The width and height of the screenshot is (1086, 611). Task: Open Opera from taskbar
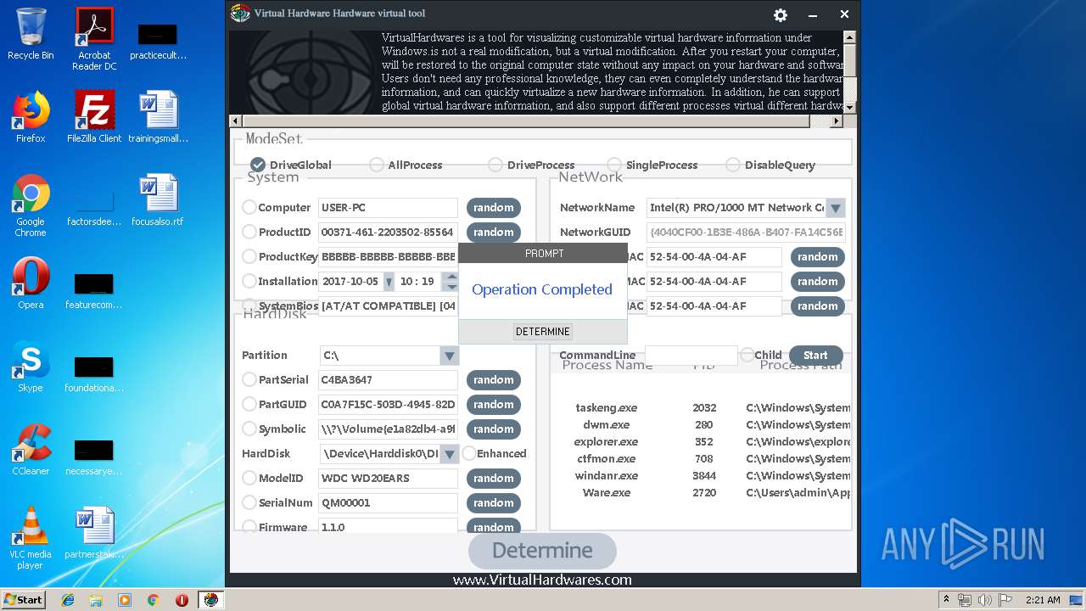click(x=182, y=600)
